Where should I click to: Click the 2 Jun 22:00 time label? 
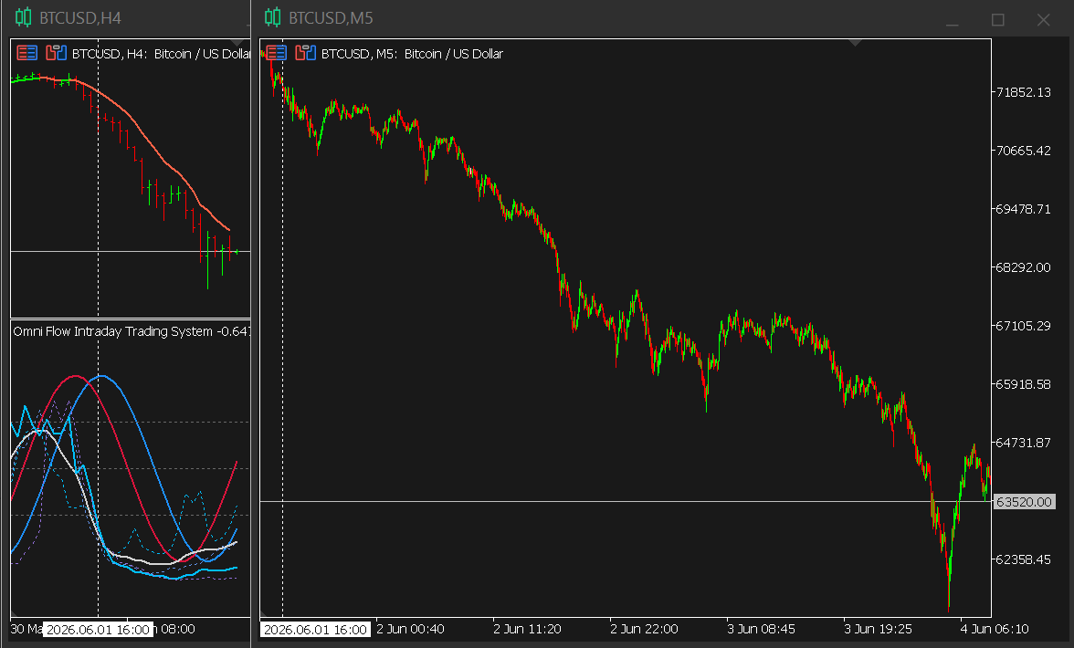[644, 629]
